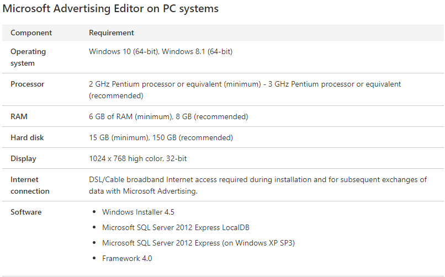This screenshot has height=277, width=445.
Task: Click the 1024 x 768 high color text
Action: [137, 158]
